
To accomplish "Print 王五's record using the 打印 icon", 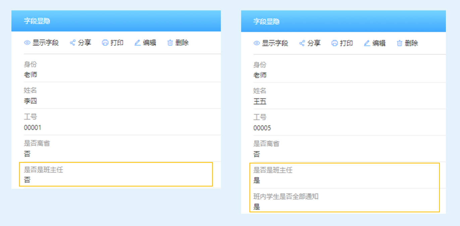I will (x=334, y=43).
